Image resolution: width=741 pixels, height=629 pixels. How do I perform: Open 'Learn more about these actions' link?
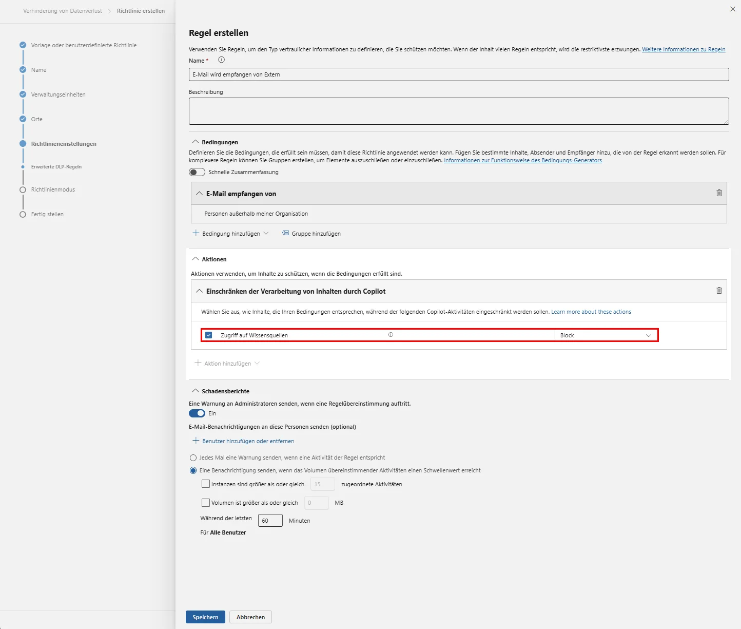(591, 312)
